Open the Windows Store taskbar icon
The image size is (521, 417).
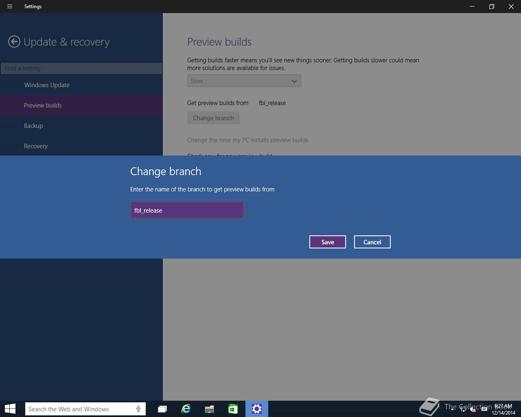pyautogui.click(x=233, y=409)
